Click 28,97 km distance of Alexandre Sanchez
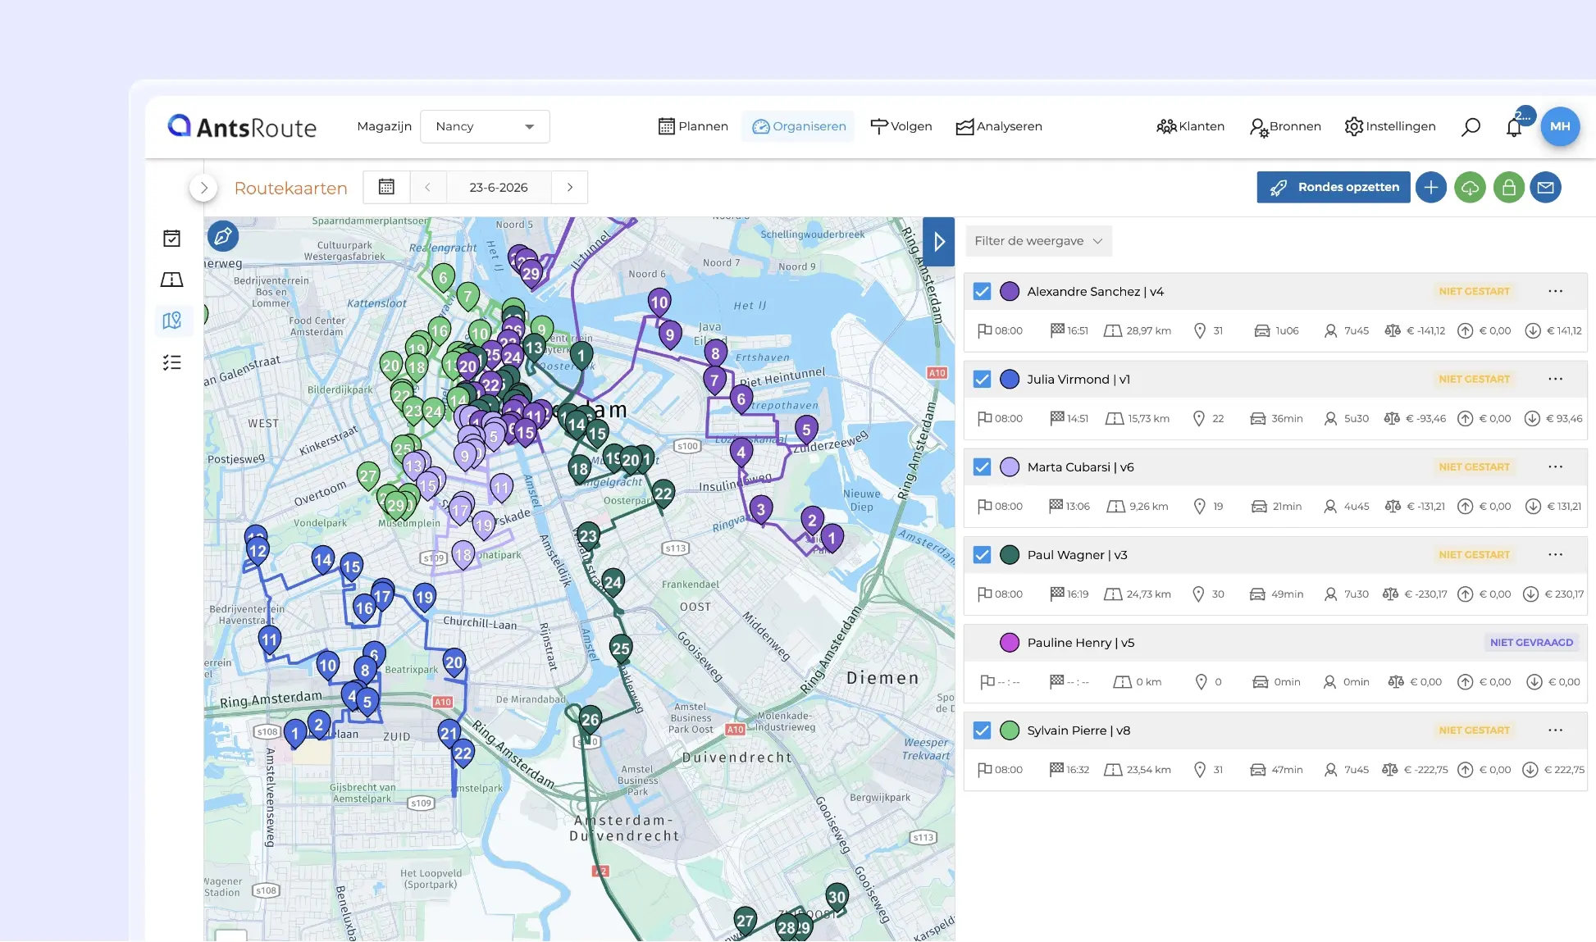1596x942 pixels. coord(1148,330)
